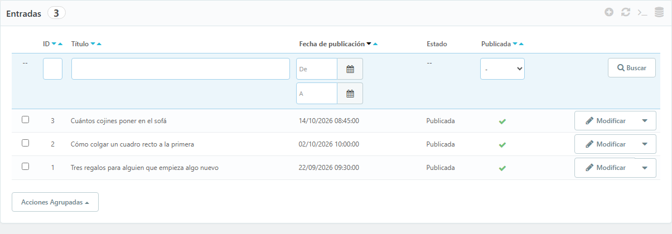Sort Título column ascending arrow
Image resolution: width=672 pixels, height=234 pixels.
coord(99,44)
